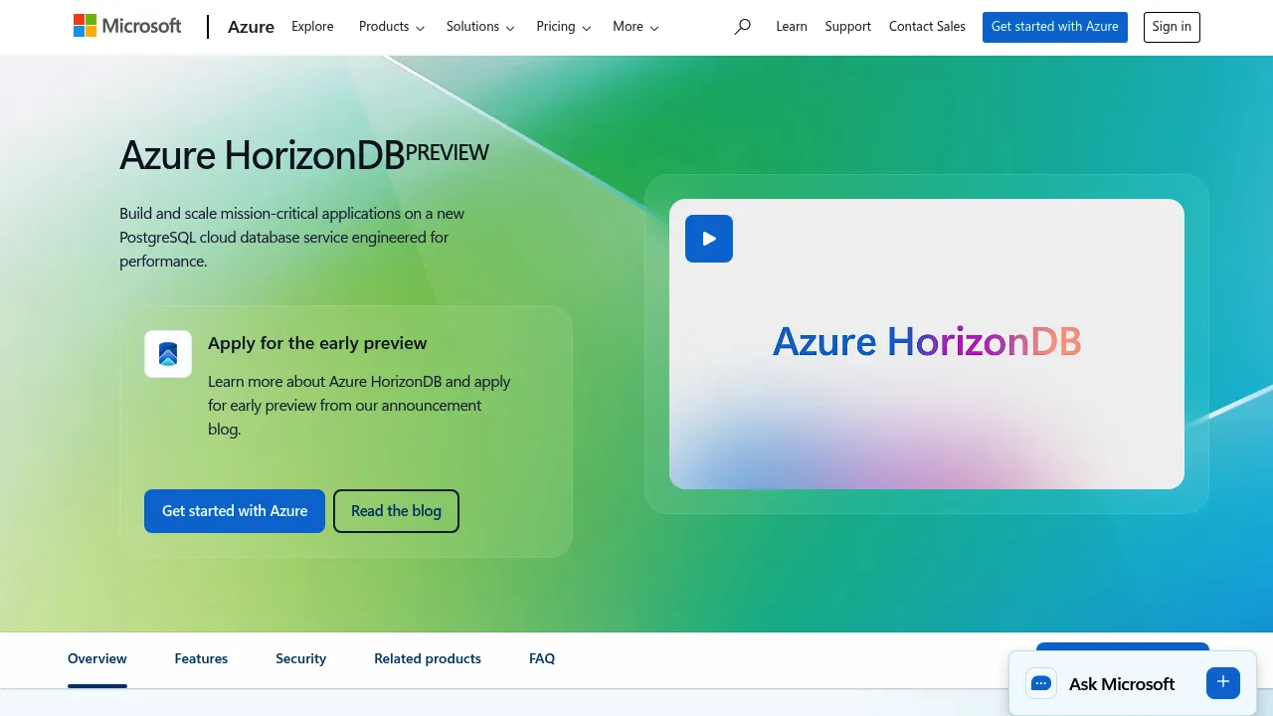Play the Azure HorizonDB video

(709, 239)
